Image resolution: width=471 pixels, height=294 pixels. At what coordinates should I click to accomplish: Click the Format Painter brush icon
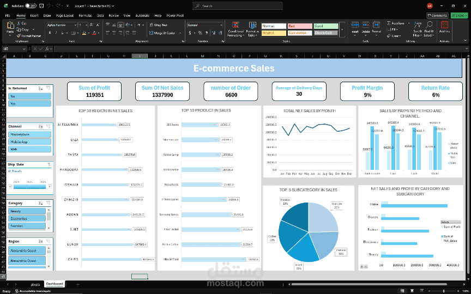19,36
